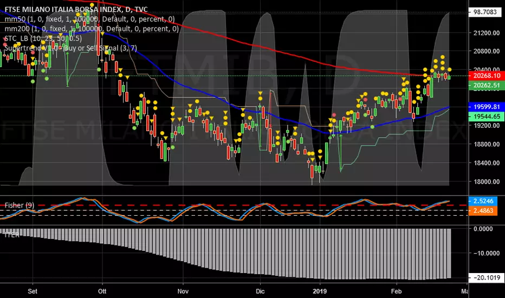
Task: Click the 21200.00 price axis label
Action: 487,33
